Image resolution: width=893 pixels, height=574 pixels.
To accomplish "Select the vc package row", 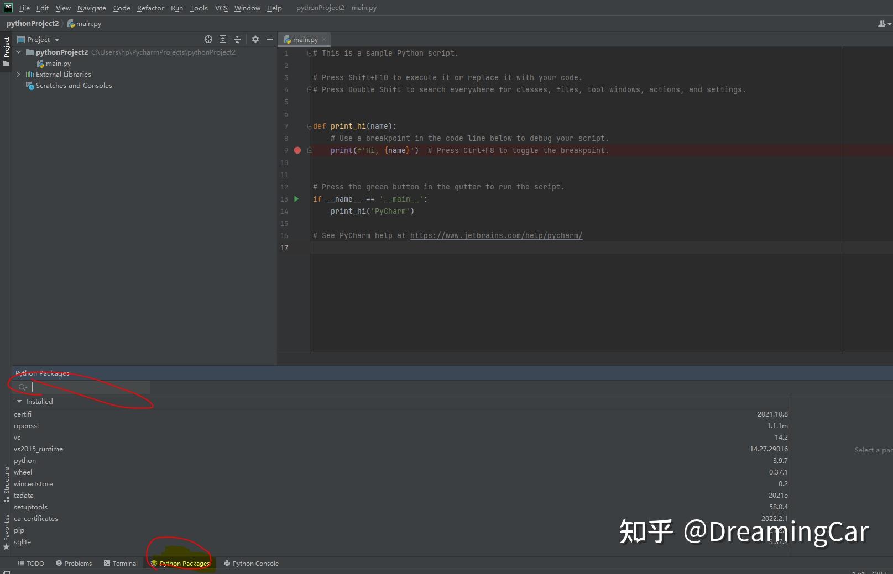I will click(x=401, y=437).
